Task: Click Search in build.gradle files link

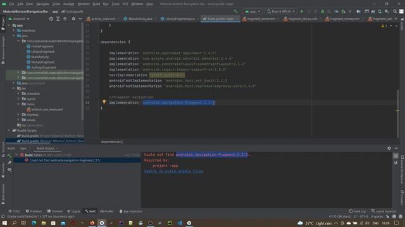Action: pyautogui.click(x=173, y=171)
